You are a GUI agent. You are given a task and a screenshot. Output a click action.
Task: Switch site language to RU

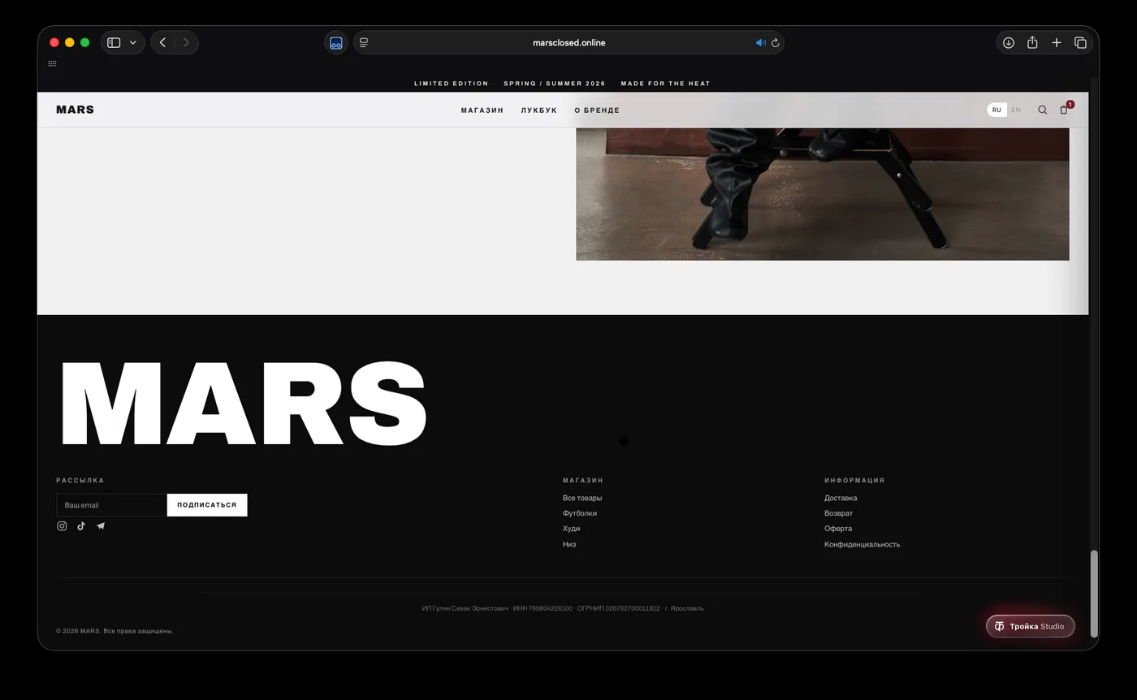pos(996,110)
